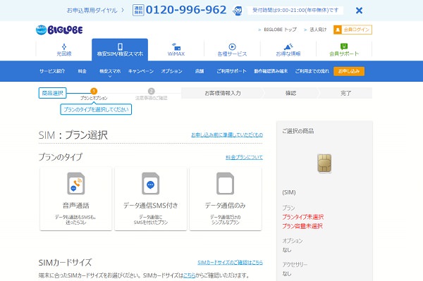Image resolution: width=423 pixels, height=281 pixels.
Task: Click the operator mascot icon in banner
Action: tap(238, 11)
